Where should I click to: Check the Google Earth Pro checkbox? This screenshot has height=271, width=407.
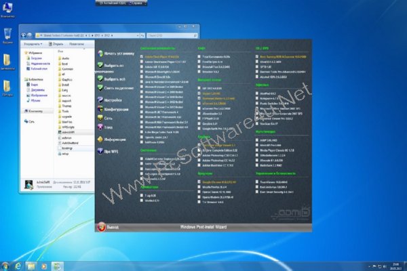pyautogui.click(x=199, y=128)
